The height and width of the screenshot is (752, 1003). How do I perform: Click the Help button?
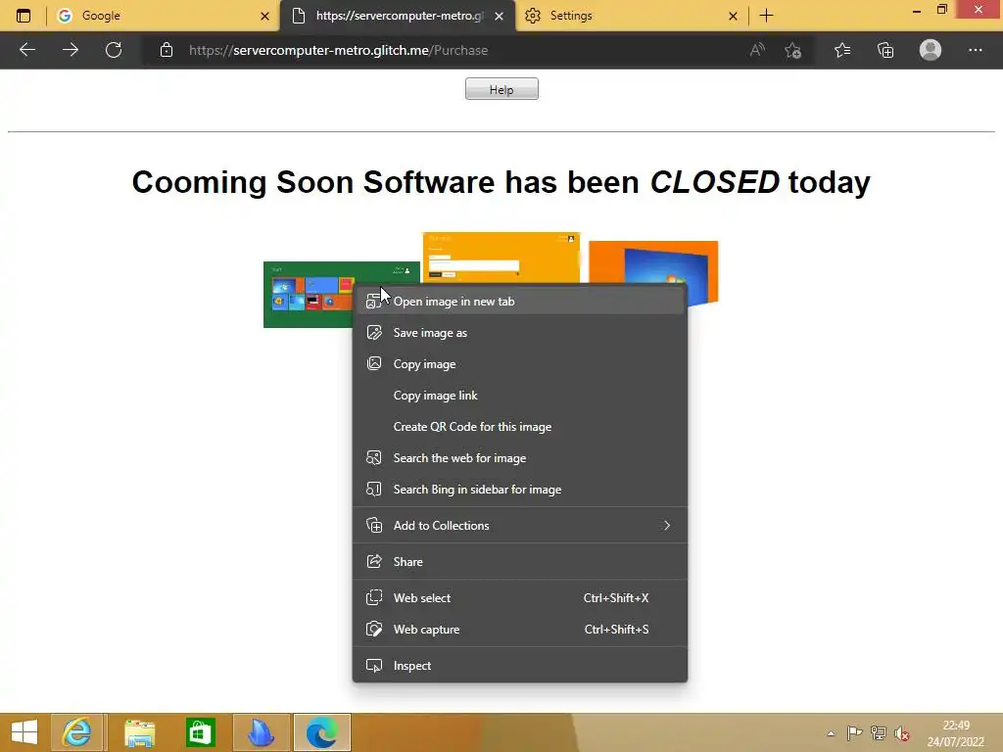click(x=501, y=89)
